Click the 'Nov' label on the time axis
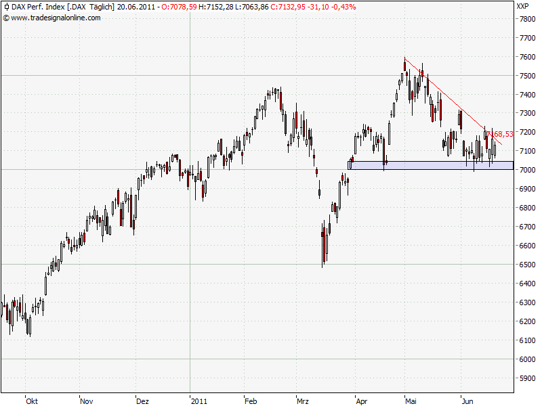Viewport: 542px width, 406px height. pyautogui.click(x=87, y=401)
